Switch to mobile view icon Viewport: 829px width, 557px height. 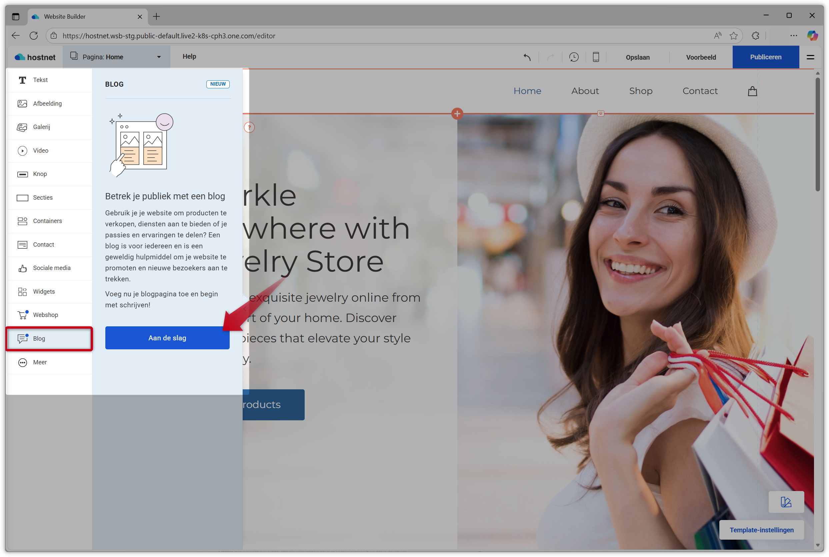(596, 57)
